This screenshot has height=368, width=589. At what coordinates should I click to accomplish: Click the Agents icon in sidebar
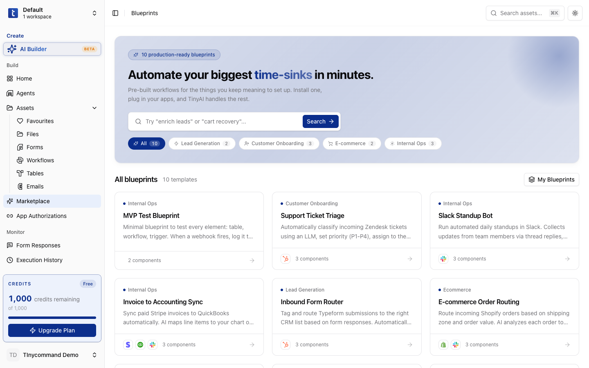(10, 93)
